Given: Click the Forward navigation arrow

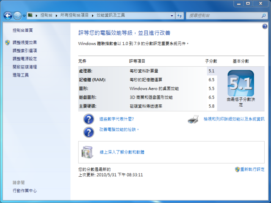Looking at the screenshot, I should pos(17,16).
